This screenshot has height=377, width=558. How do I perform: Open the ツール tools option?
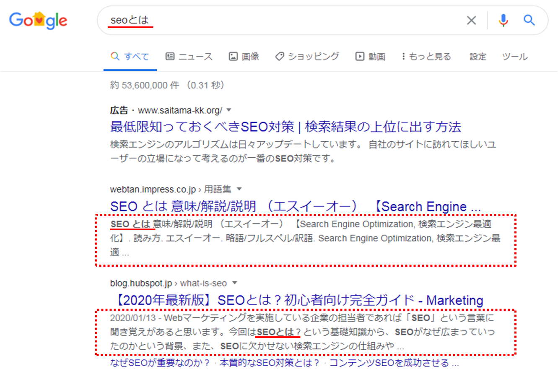pos(514,57)
